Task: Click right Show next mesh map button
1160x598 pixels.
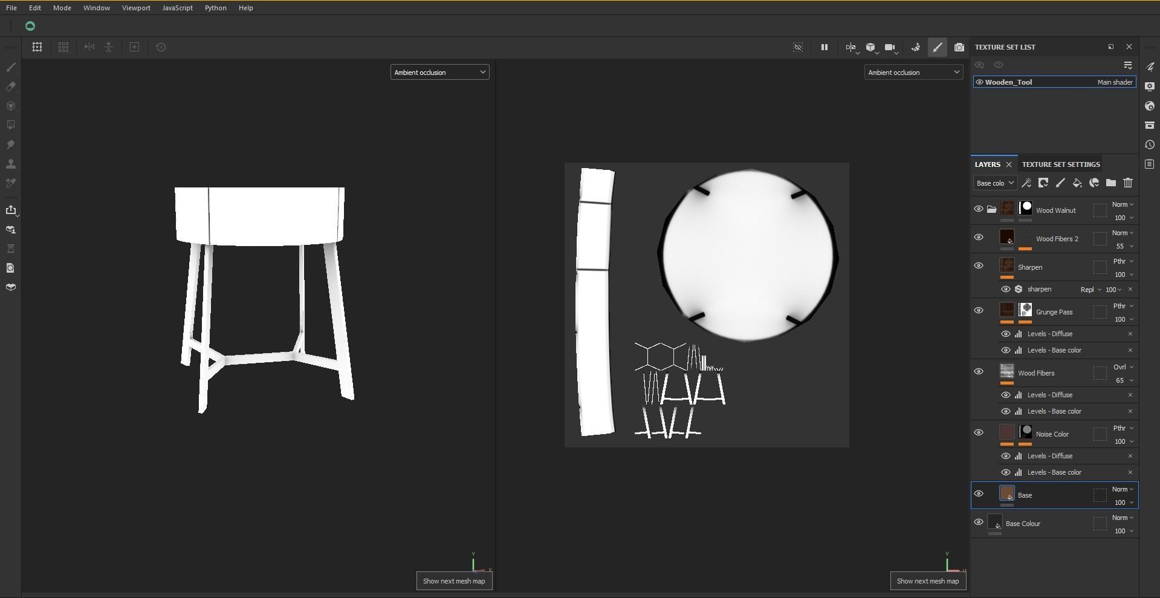Action: (928, 581)
